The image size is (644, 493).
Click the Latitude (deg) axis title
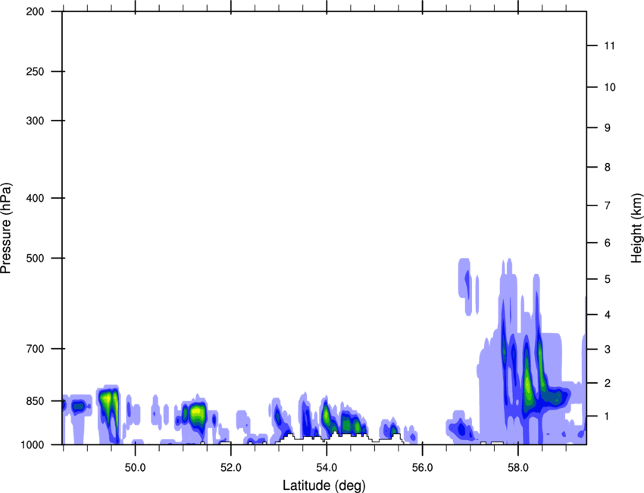pyautogui.click(x=324, y=485)
